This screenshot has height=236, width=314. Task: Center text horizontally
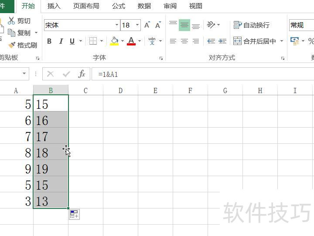coord(184,42)
